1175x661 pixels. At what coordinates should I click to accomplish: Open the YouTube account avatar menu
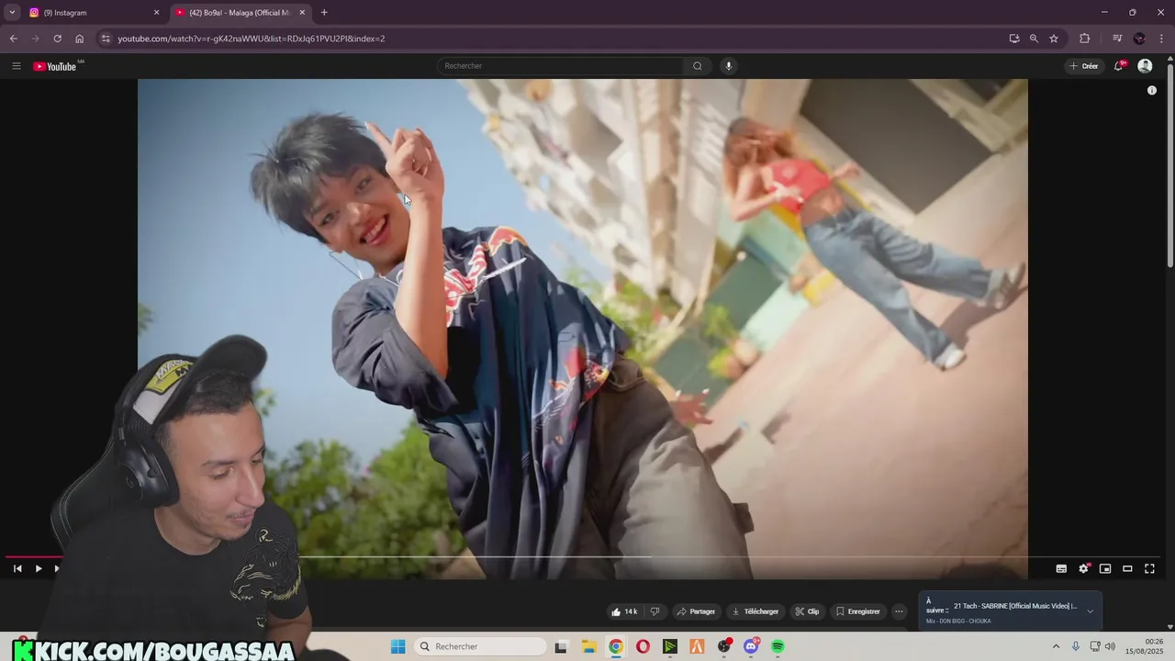click(1145, 66)
